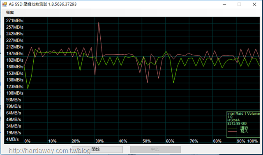The height and width of the screenshot is (155, 263).
Task: Click the 0% x-axis label
Action: 28,141
